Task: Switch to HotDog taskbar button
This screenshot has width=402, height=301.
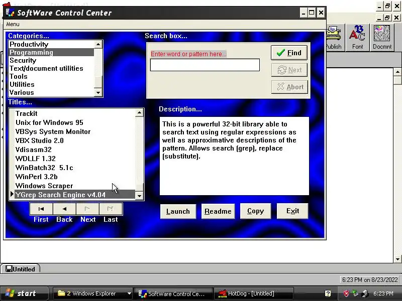Action: click(253, 293)
